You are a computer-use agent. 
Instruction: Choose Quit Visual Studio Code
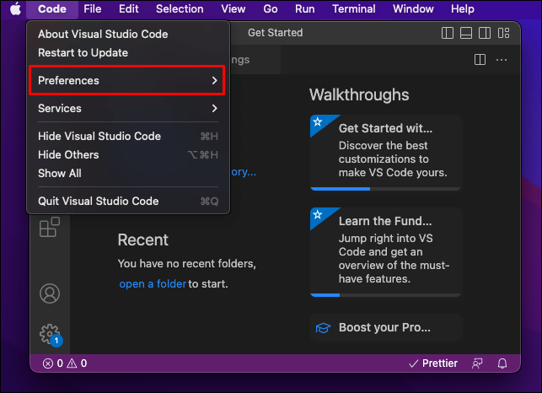click(98, 202)
